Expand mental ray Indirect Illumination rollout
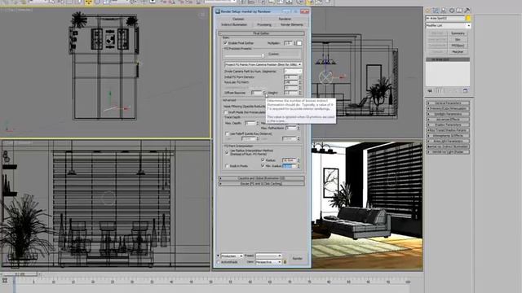 pyautogui.click(x=448, y=146)
